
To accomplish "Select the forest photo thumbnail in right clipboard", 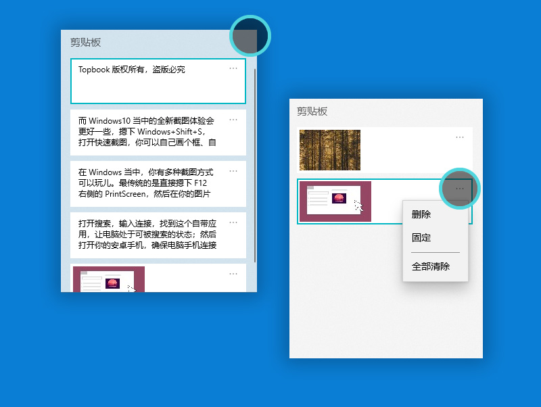I will (330, 150).
